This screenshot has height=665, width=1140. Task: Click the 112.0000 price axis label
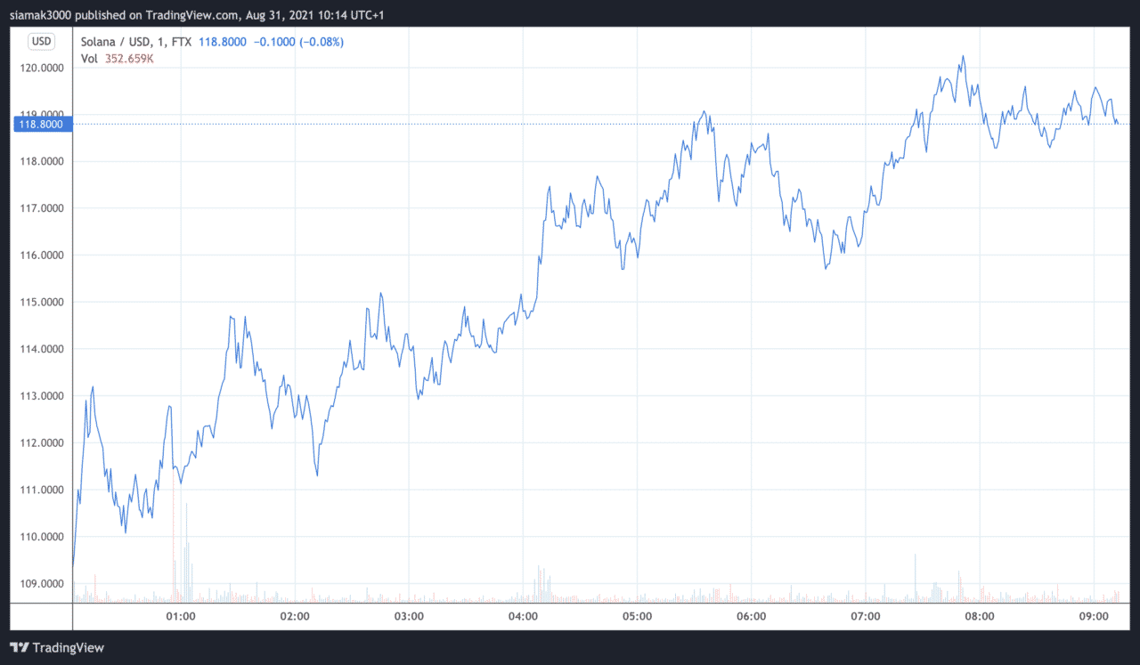[x=40, y=443]
